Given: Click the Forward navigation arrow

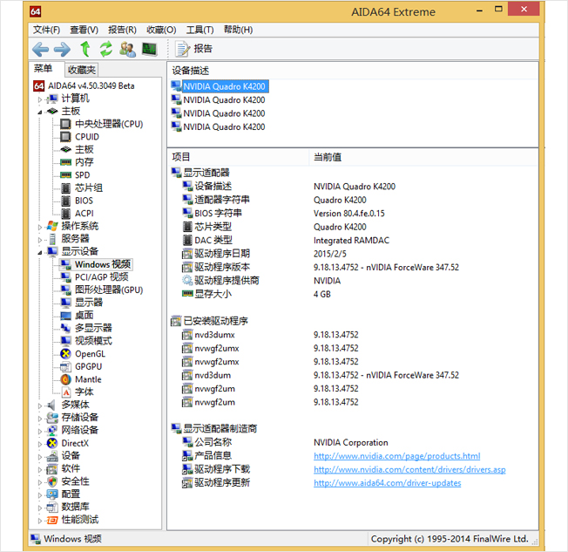Looking at the screenshot, I should click(62, 49).
